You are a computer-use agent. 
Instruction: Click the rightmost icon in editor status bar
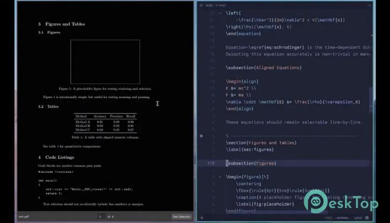(x=367, y=218)
